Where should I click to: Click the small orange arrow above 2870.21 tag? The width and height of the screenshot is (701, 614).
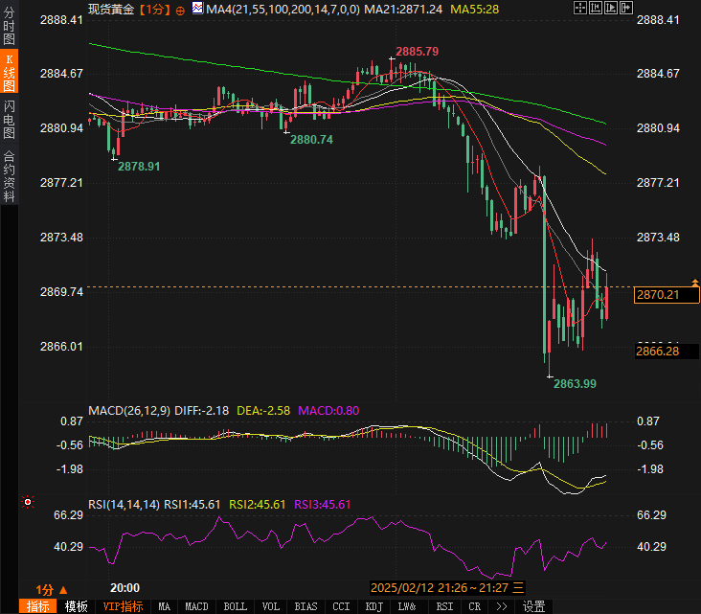695,283
